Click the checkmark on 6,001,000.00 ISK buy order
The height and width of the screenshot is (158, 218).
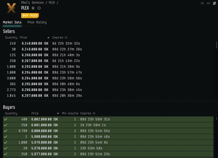point(5,125)
